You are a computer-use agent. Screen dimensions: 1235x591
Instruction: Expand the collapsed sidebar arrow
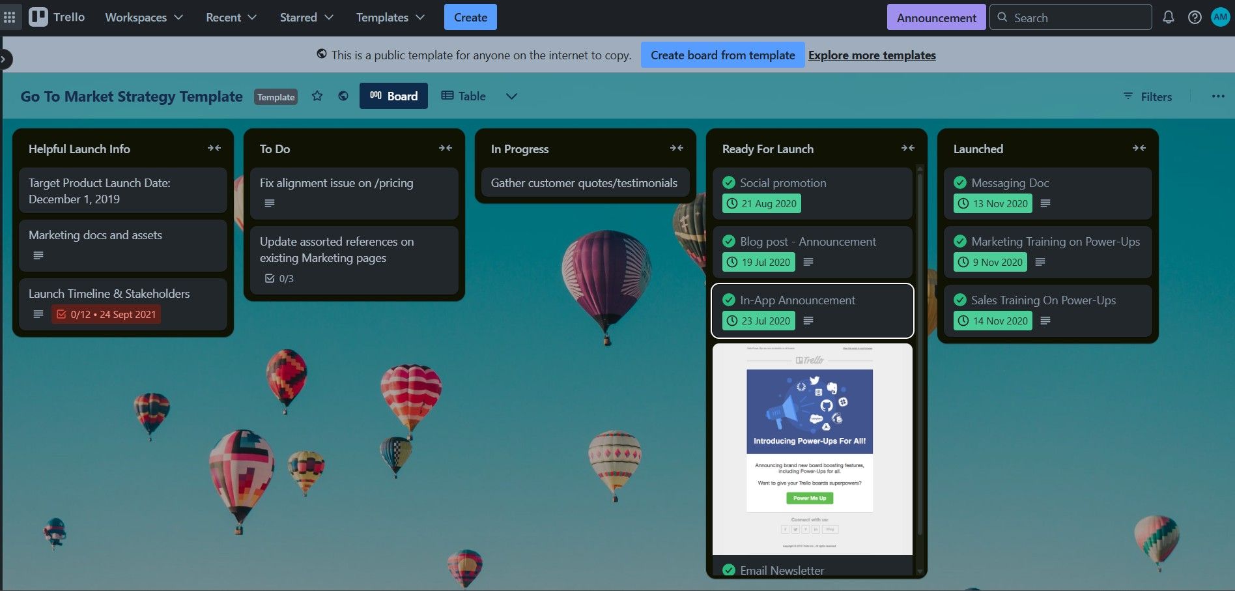pyautogui.click(x=5, y=59)
